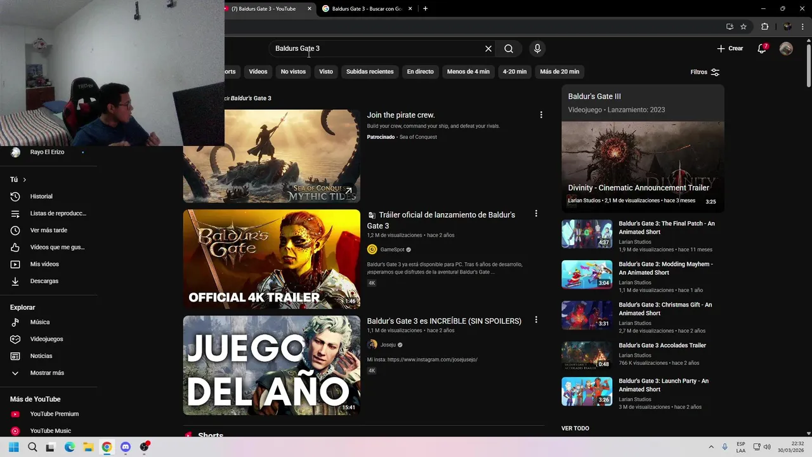This screenshot has height=457, width=812.
Task: Select the Vídeos filter chip
Action: pos(258,72)
